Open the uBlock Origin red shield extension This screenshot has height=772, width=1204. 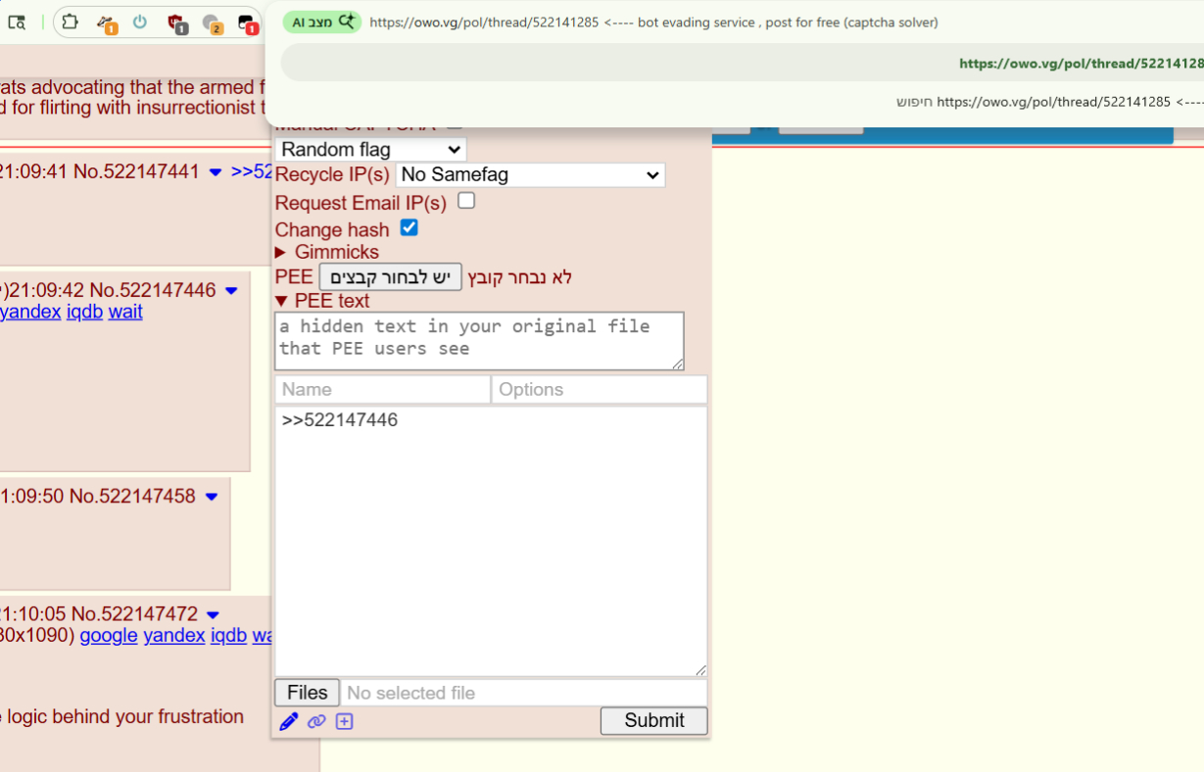[176, 23]
